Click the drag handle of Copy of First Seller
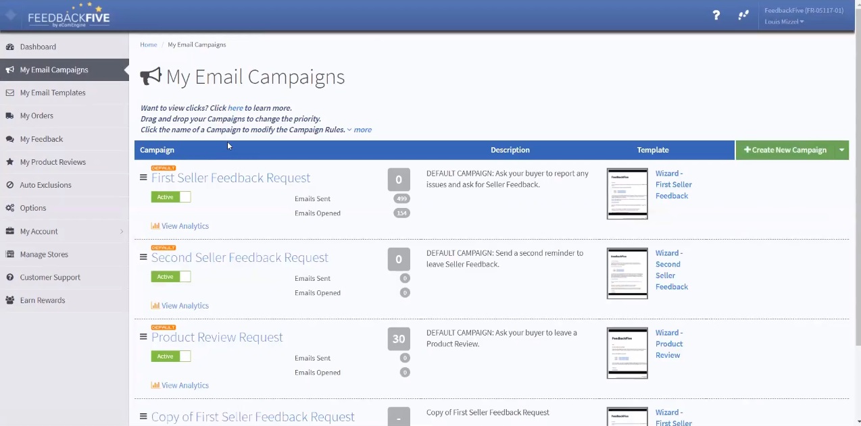Image resolution: width=861 pixels, height=426 pixels. [143, 417]
